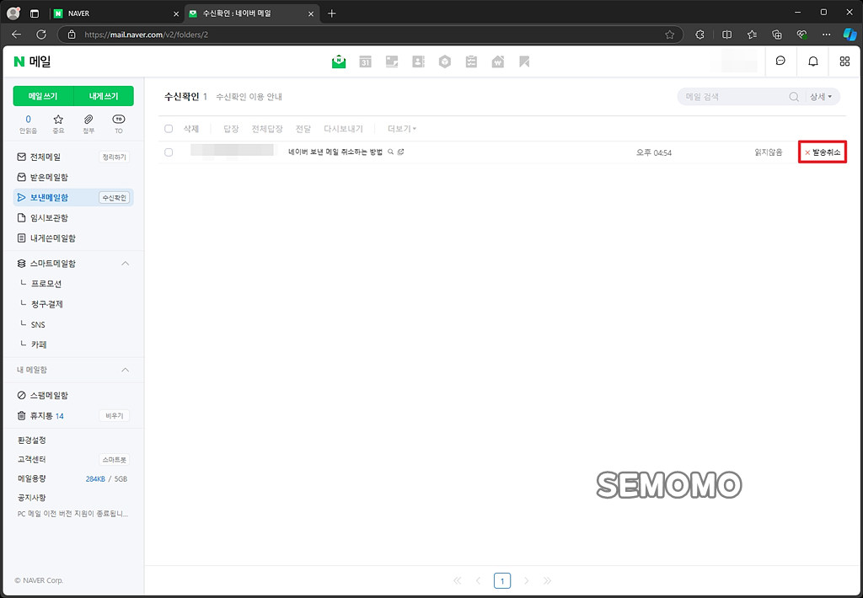863x598 pixels.
Task: Select page 1 in pagination
Action: (x=502, y=580)
